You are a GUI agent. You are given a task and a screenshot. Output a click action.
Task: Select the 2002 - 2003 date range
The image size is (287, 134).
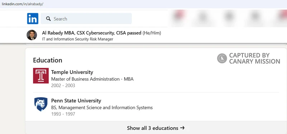(x=63, y=85)
